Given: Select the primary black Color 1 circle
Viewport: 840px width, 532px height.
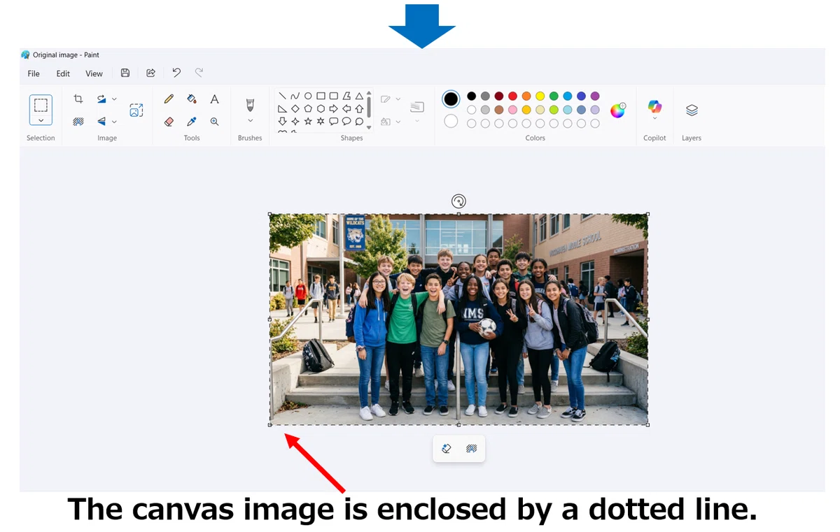Looking at the screenshot, I should pyautogui.click(x=451, y=99).
